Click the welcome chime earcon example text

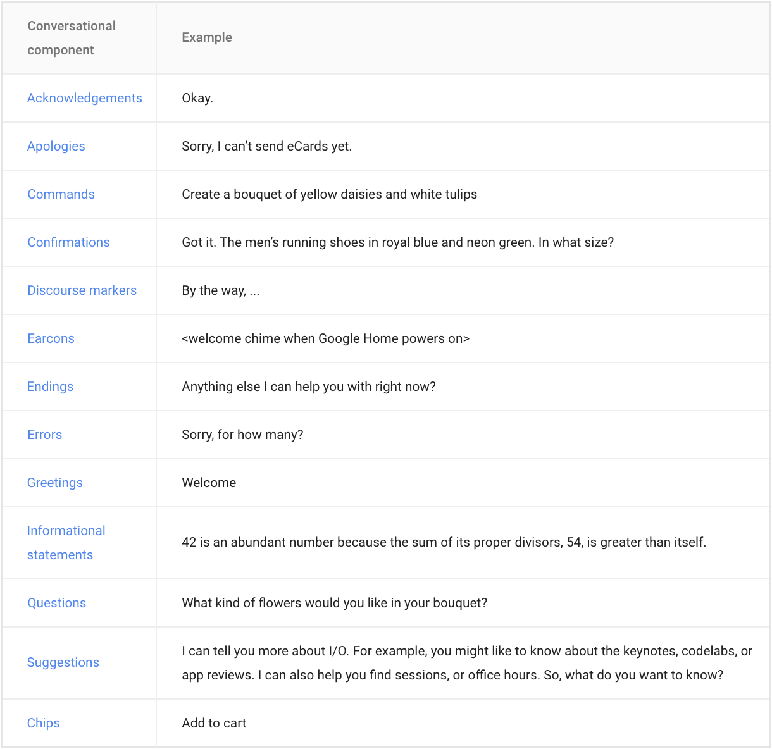point(325,338)
